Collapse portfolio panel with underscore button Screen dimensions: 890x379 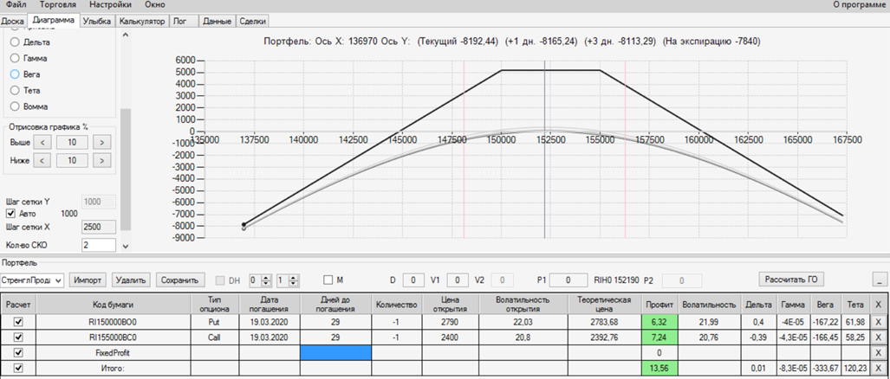880,279
